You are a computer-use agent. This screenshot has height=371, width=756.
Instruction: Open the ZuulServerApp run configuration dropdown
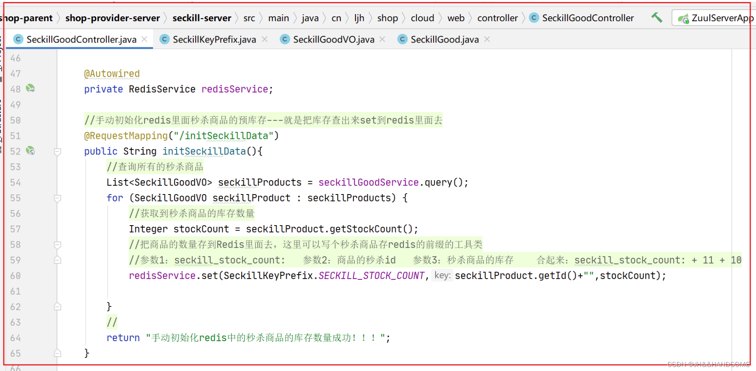click(x=714, y=18)
